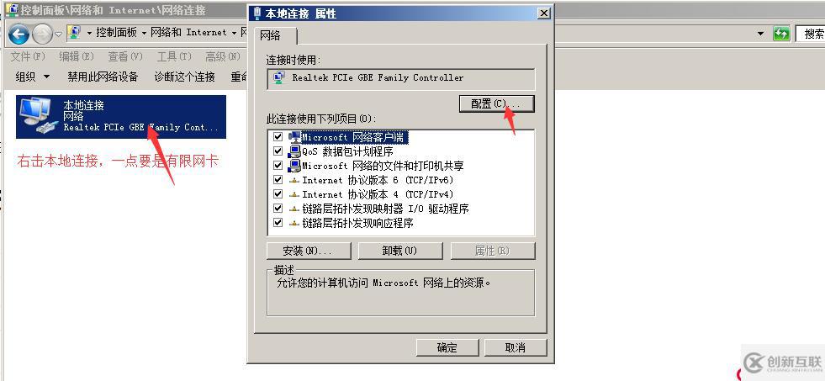Select the Microsoft 网络客户端 item icon

294,137
